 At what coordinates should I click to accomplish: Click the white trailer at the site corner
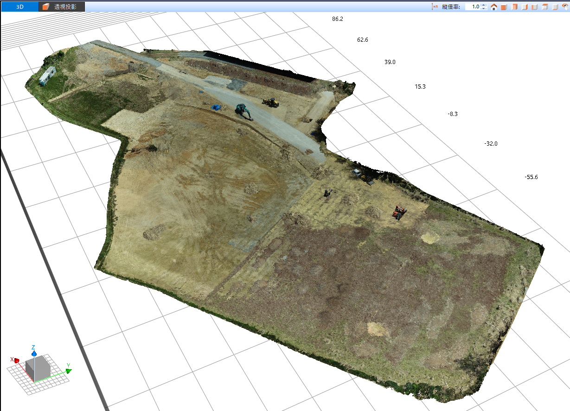[47, 76]
